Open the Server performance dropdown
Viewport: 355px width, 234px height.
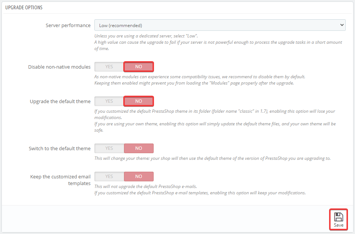[220, 25]
